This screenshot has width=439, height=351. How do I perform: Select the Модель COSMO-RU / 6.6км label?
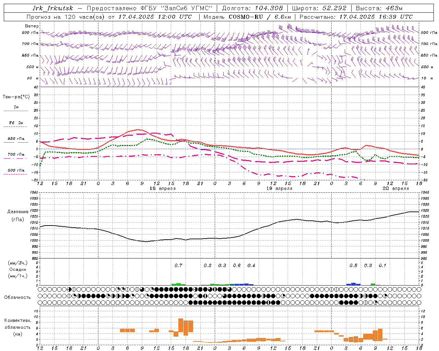pos(247,17)
